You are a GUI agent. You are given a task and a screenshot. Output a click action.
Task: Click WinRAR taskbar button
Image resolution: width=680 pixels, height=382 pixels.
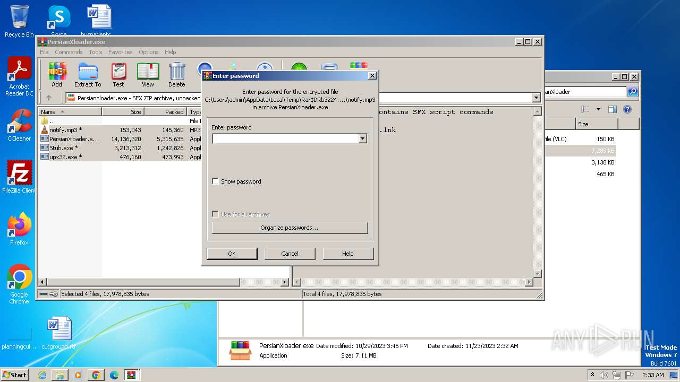(132, 375)
